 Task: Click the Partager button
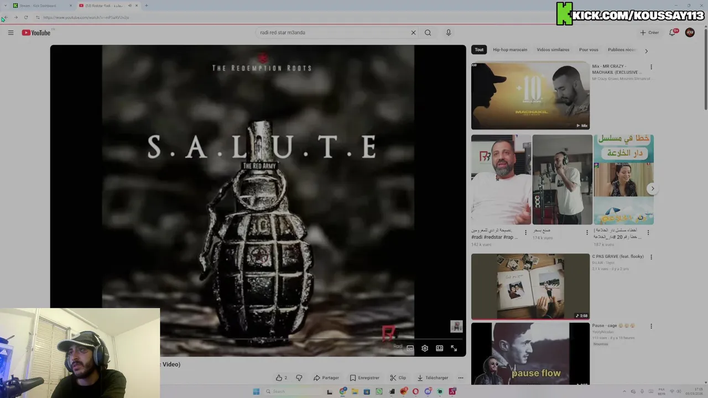point(326,378)
